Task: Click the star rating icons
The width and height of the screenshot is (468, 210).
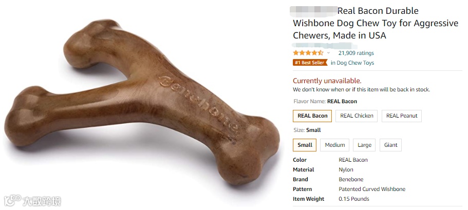Action: pyautogui.click(x=308, y=53)
